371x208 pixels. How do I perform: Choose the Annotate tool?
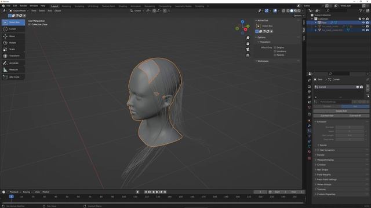tap(13, 63)
